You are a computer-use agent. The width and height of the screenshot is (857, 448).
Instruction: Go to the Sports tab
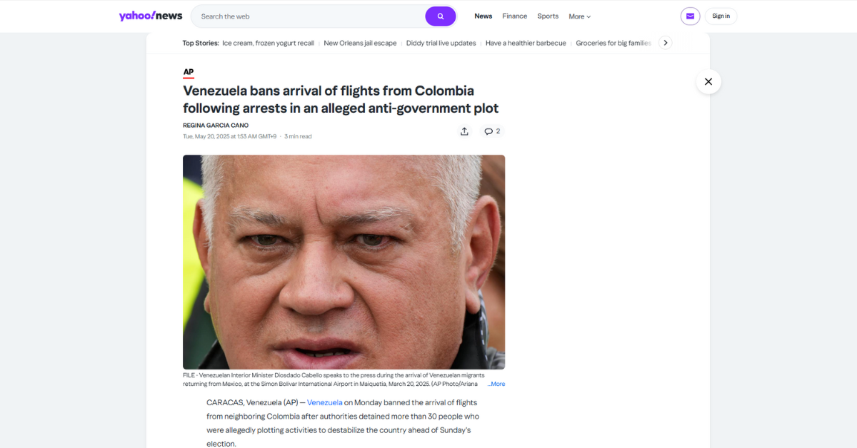click(548, 16)
